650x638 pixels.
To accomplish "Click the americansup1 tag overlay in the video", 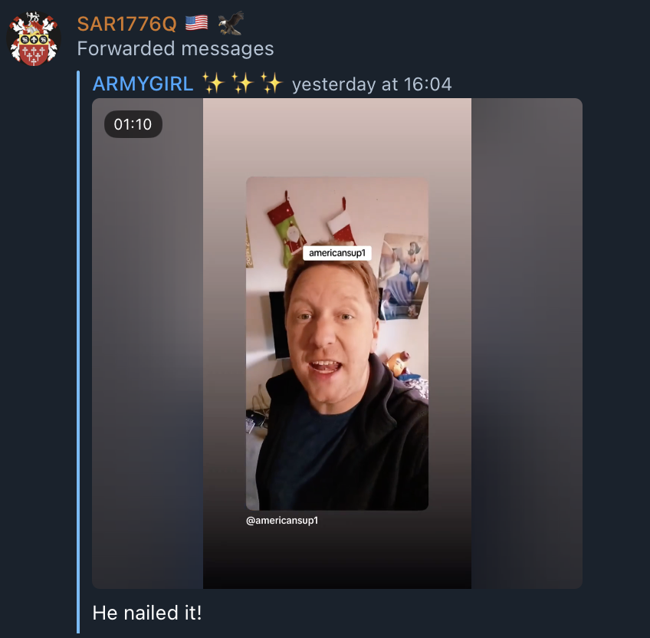I will point(337,253).
